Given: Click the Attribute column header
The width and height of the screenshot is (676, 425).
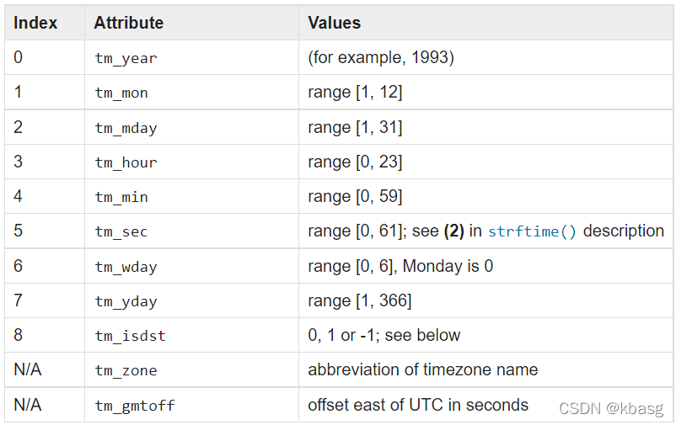Looking at the screenshot, I should [x=129, y=23].
